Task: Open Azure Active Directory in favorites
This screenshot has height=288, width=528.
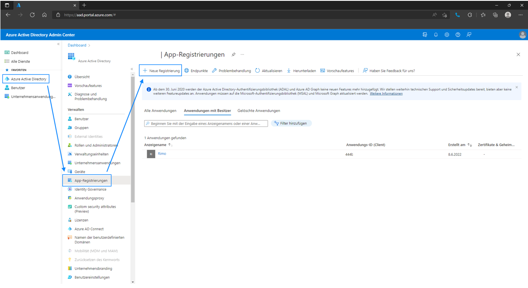Action: point(26,79)
